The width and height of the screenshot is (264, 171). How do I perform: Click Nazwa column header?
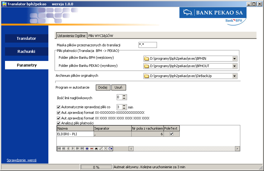tap(75, 128)
